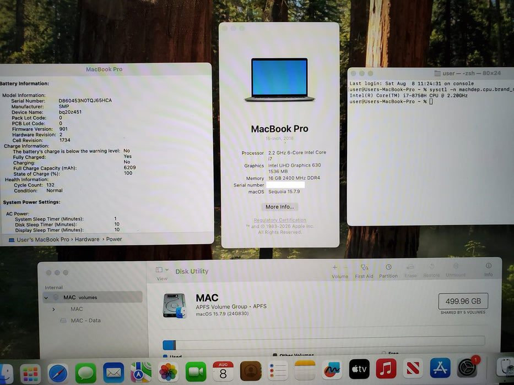The image size is (514, 385).
Task: Select the MAC child volume in sidebar
Action: click(x=77, y=309)
